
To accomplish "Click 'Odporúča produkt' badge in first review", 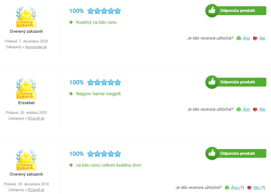I will [236, 11].
